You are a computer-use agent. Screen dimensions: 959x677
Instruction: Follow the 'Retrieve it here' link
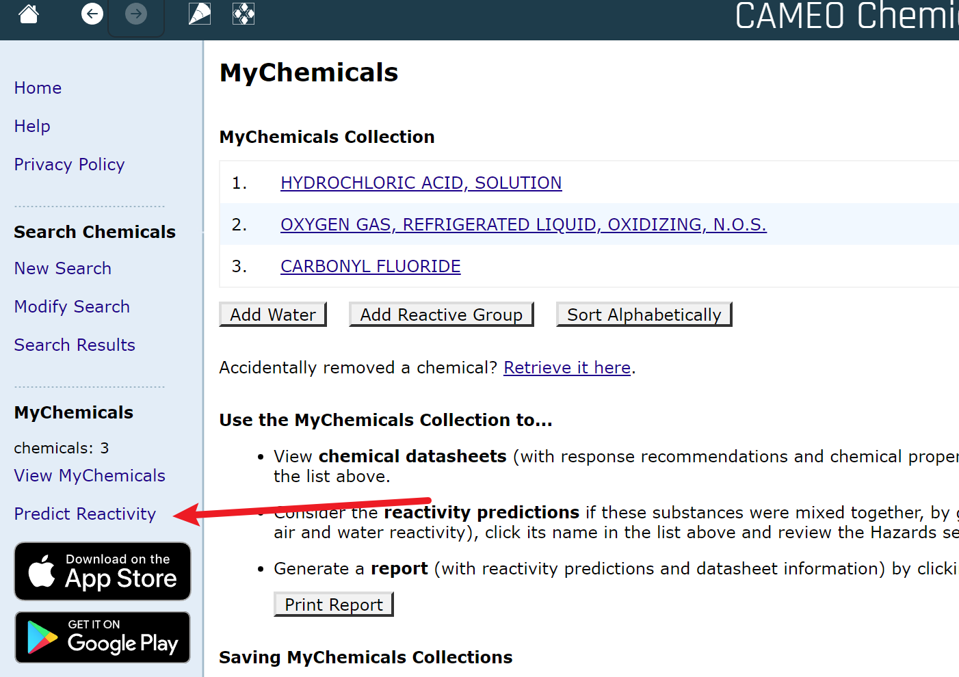(567, 368)
